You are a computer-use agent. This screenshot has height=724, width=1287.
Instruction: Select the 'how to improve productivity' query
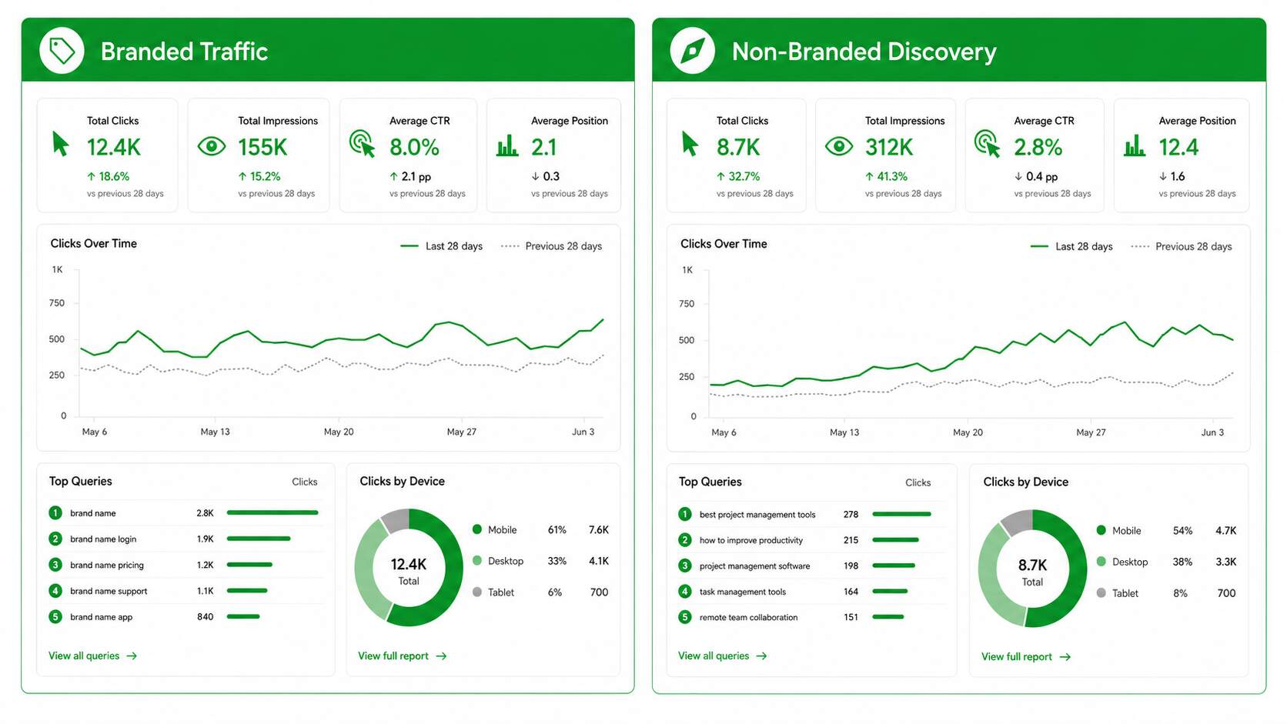point(751,540)
